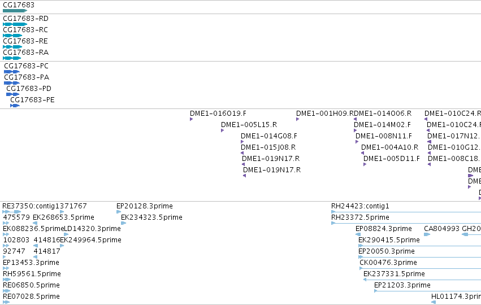Click the DME1-005L15.R triangle marker
The height and width of the screenshot is (305, 481).
point(222,130)
